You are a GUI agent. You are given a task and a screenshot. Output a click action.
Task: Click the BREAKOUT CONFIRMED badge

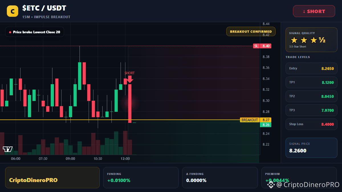(x=251, y=32)
